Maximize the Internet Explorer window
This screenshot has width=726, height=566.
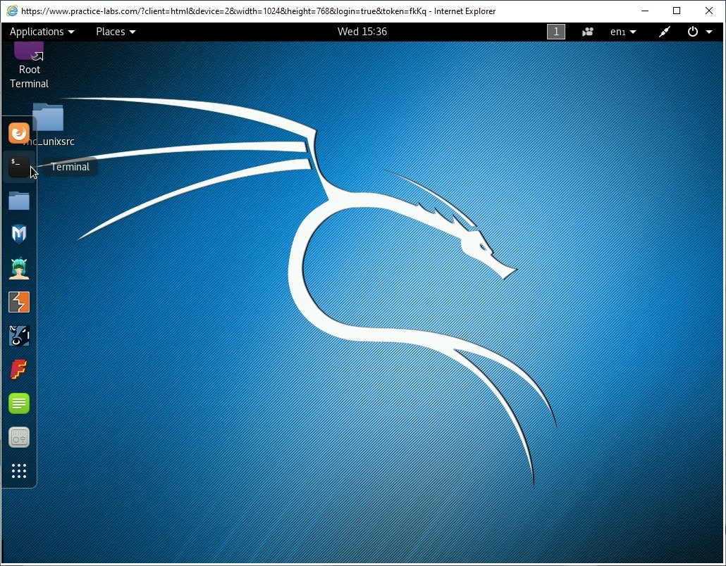(x=677, y=11)
